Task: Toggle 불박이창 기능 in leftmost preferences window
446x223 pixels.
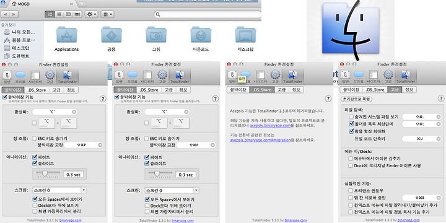Action: [4, 97]
